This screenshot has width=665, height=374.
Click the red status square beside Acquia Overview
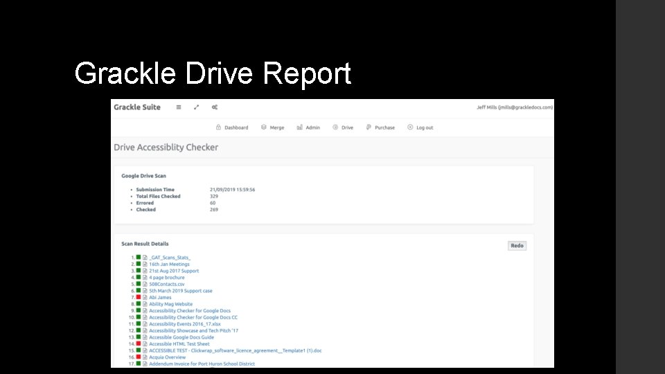click(x=139, y=357)
